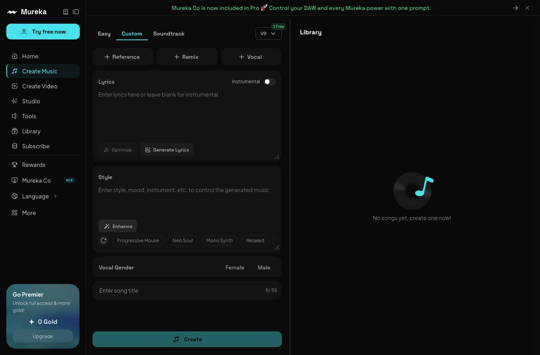Click the Library panel heading

click(x=311, y=32)
